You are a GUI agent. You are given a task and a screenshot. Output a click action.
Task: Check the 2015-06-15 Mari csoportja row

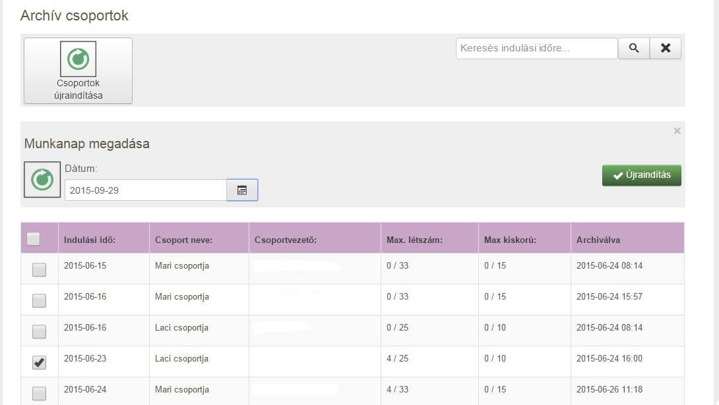pyautogui.click(x=40, y=269)
